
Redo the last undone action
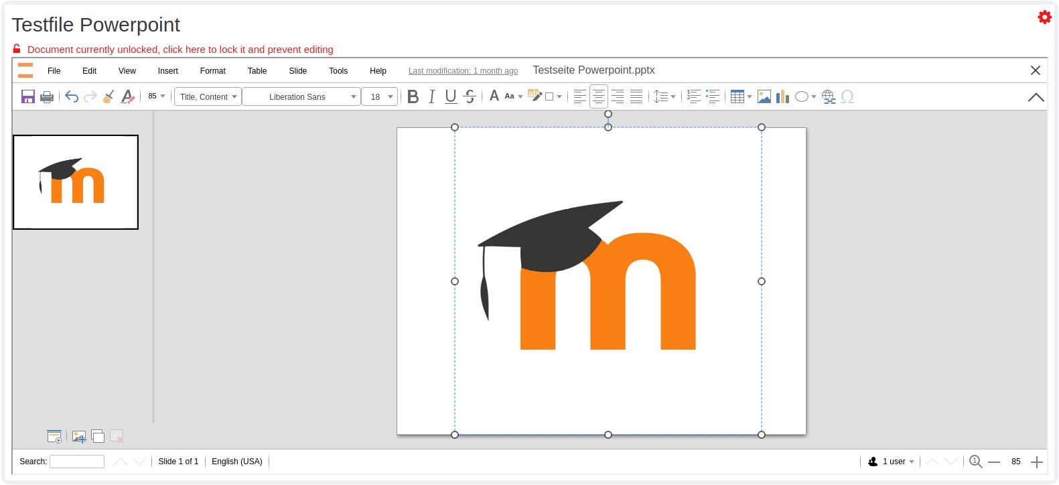click(90, 96)
